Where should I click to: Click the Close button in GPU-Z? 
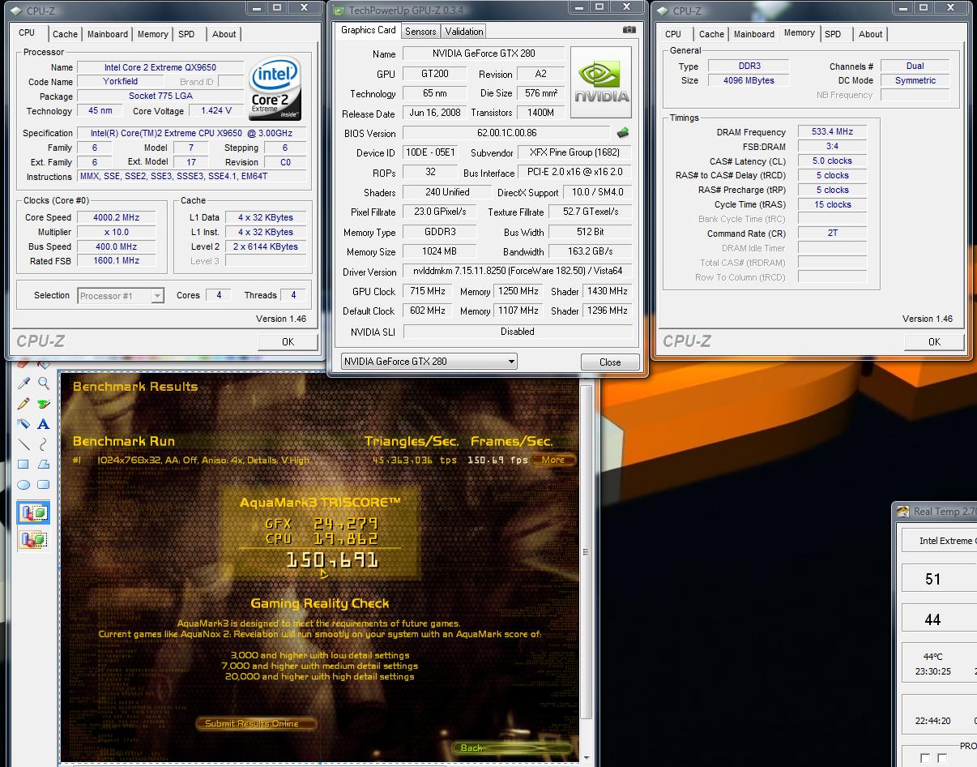point(610,362)
